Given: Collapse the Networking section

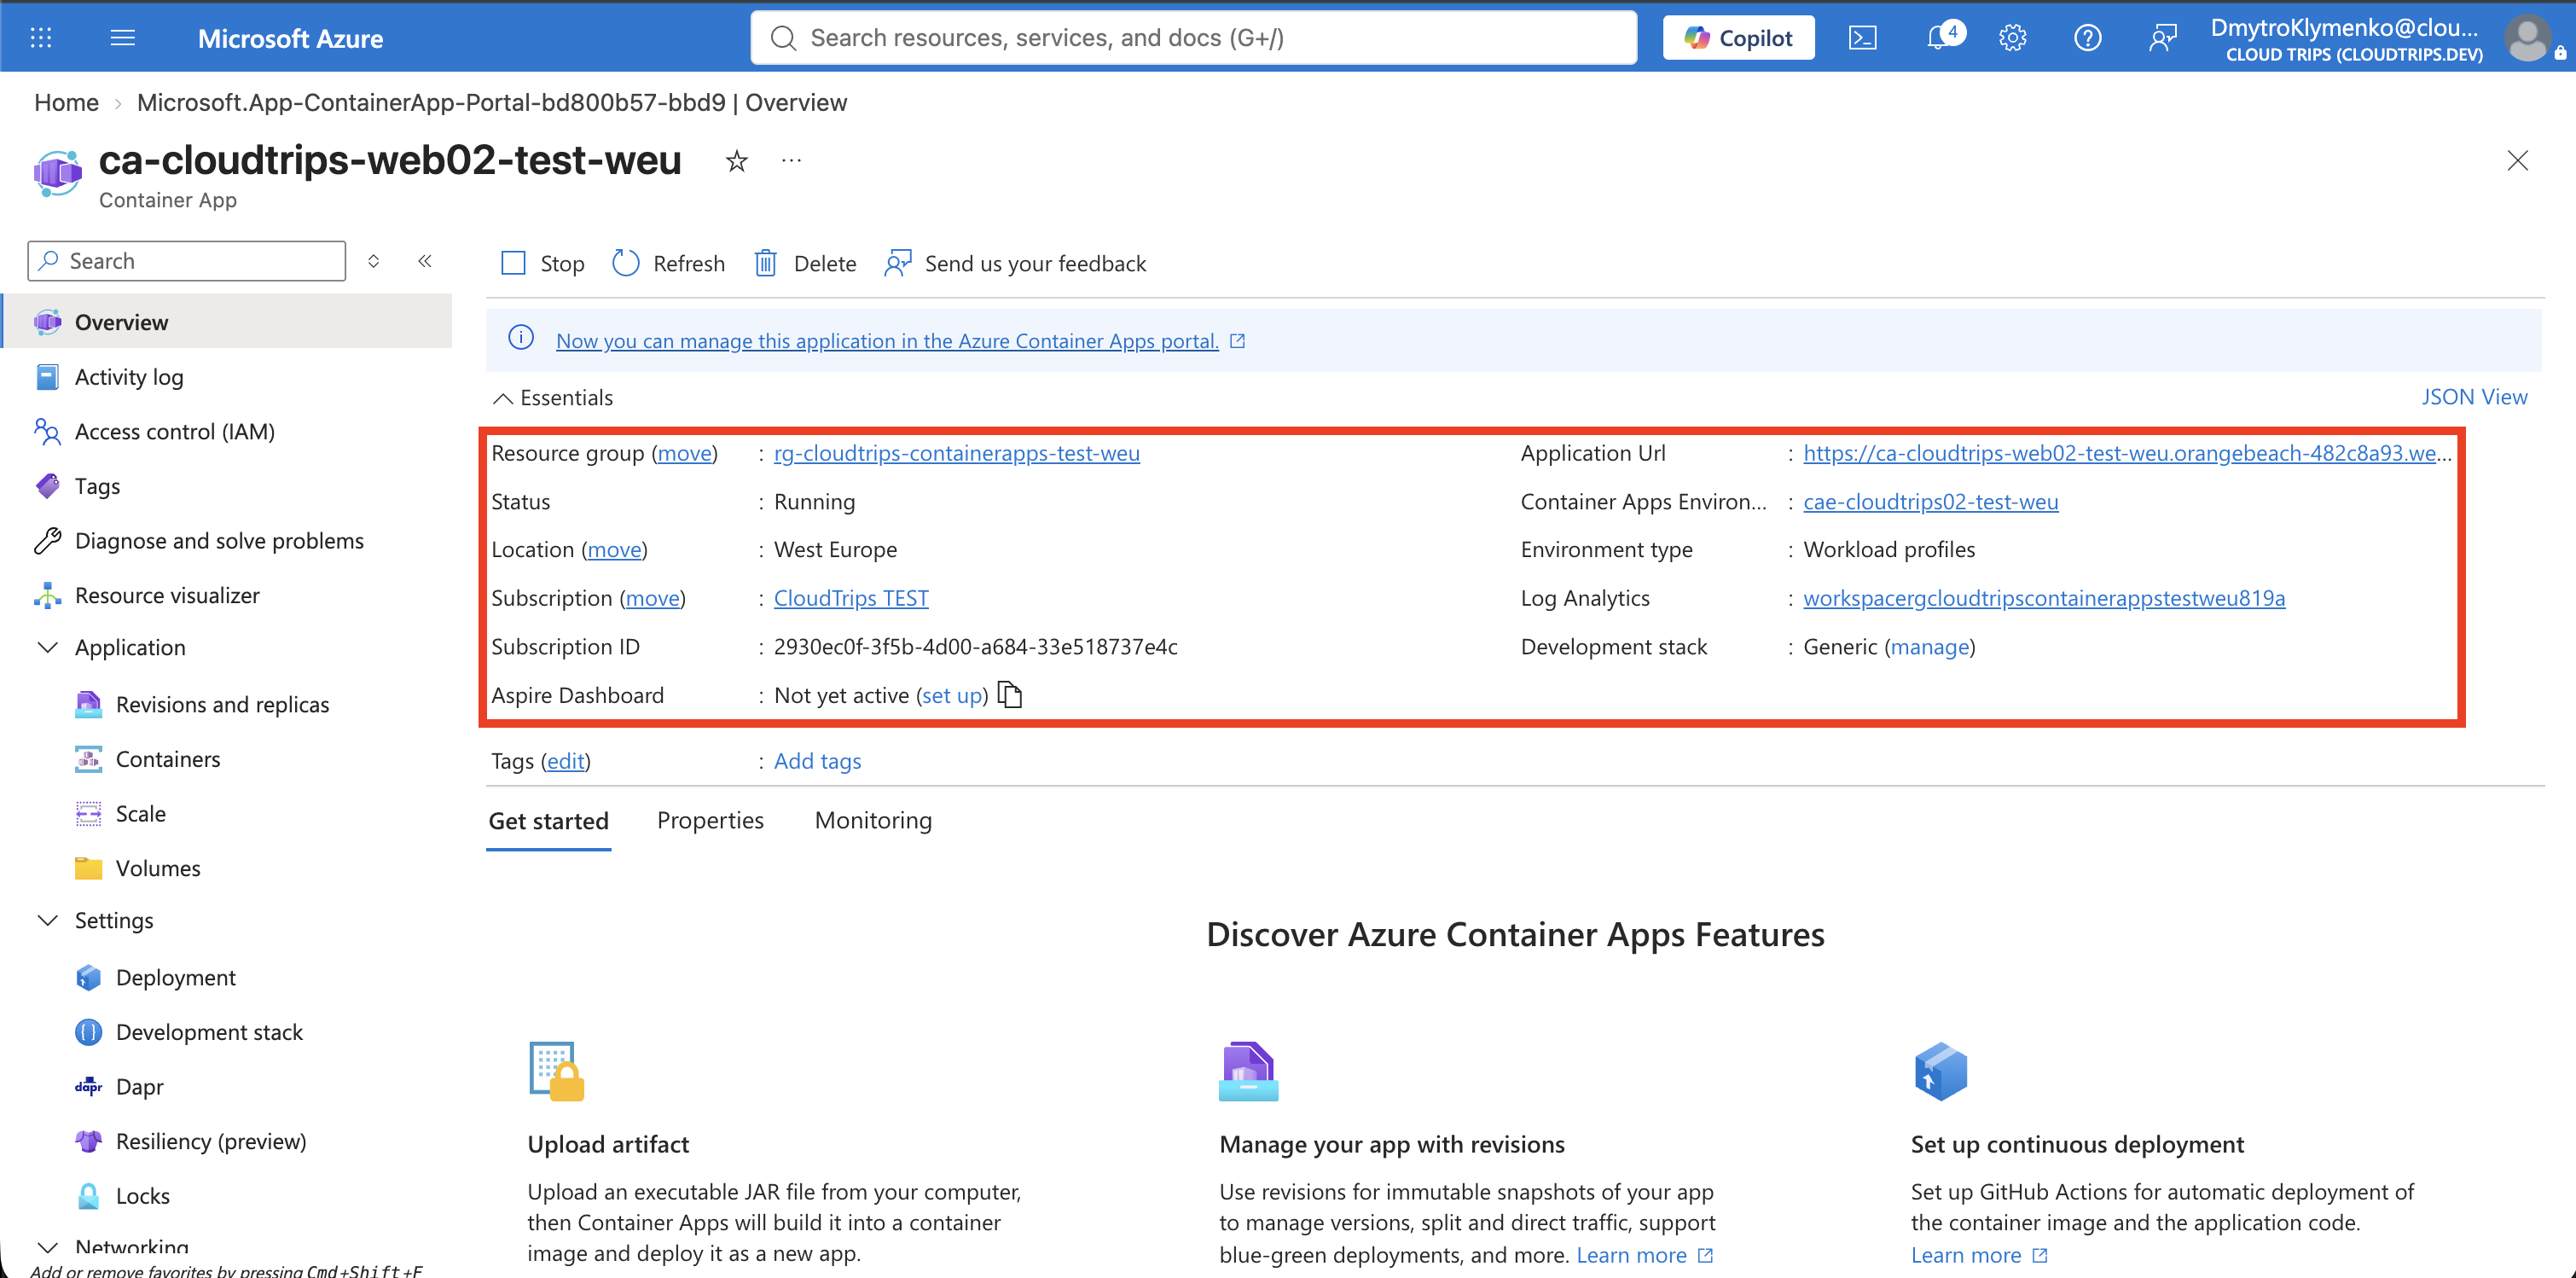Looking at the screenshot, I should pos(47,1247).
